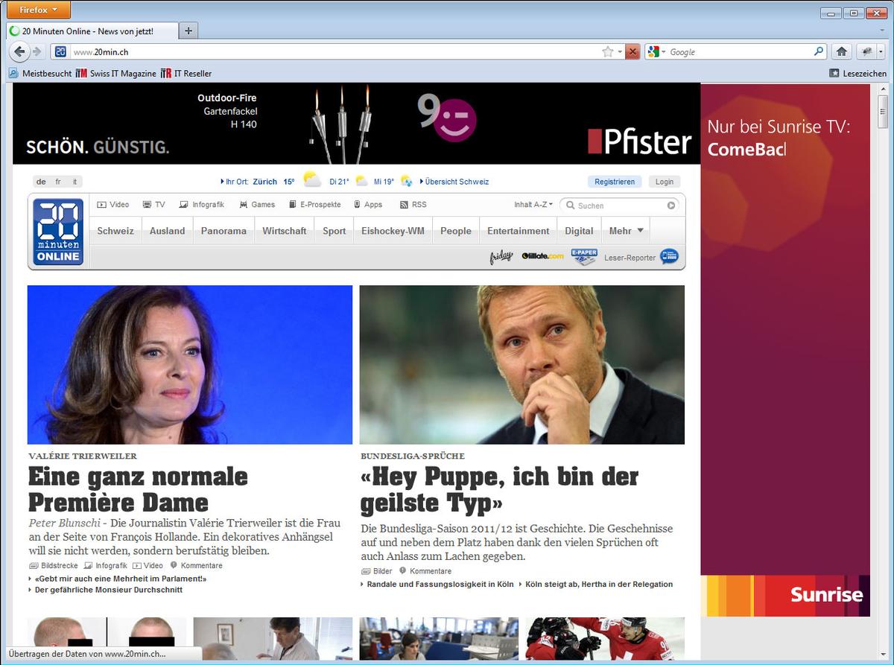Open headline Eine ganz normale Première Dame

tap(138, 489)
